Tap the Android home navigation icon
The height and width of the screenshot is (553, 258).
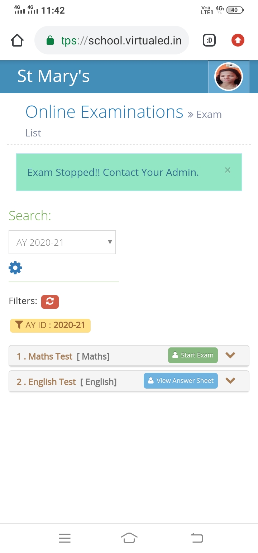pos(129,538)
